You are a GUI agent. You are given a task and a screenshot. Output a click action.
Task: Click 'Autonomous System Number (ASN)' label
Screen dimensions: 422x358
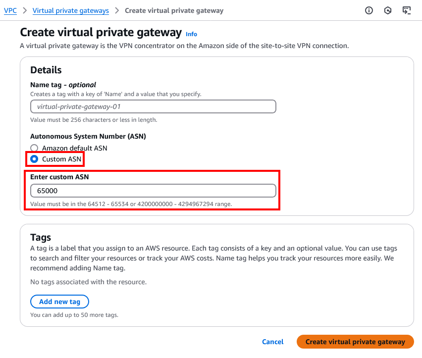point(88,136)
